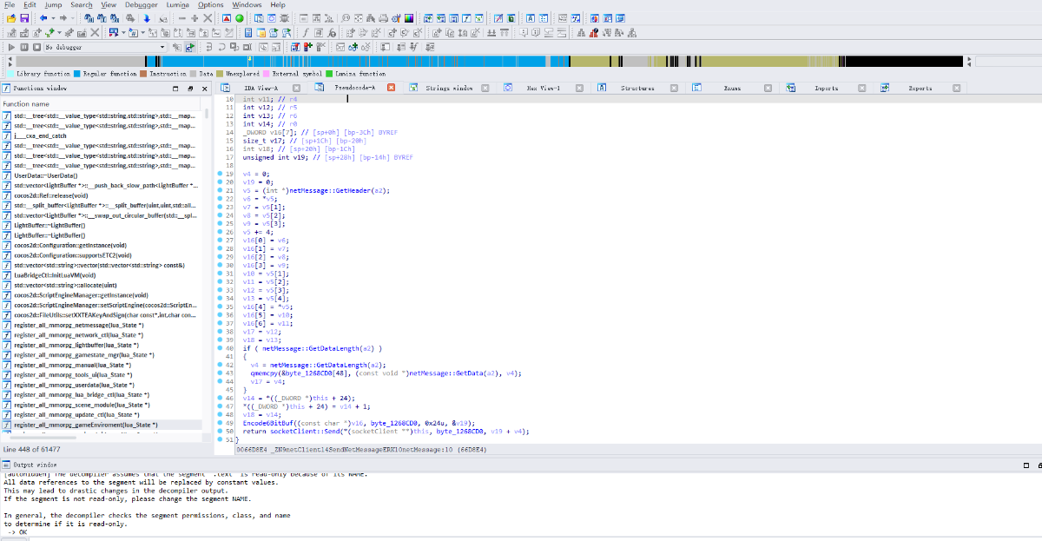Click the rainbow color palette toolbar icon
Screen dimensions: 1042x541
[409, 17]
